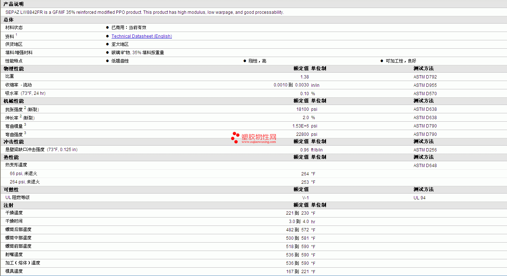Select the '性能特点' row label
Viewport: 507px width, 276px height.
(x=14, y=61)
